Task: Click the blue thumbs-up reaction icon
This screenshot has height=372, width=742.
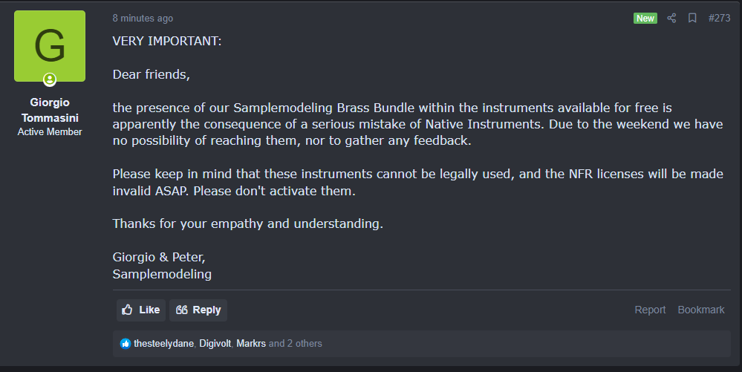Action: [x=125, y=344]
